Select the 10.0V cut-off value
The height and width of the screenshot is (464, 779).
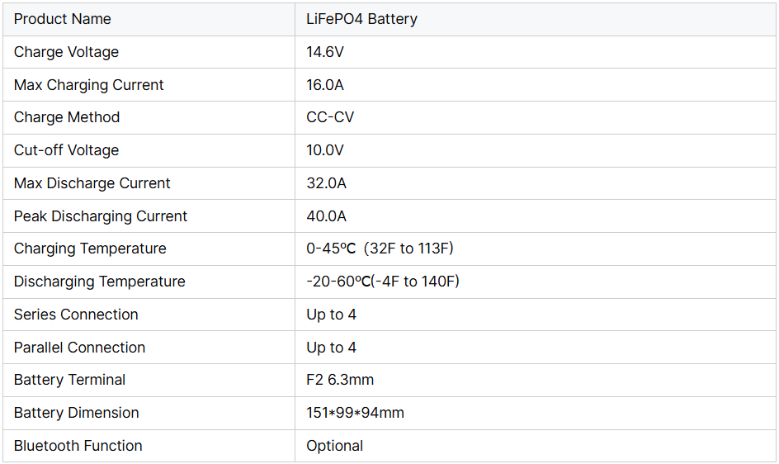coord(325,150)
